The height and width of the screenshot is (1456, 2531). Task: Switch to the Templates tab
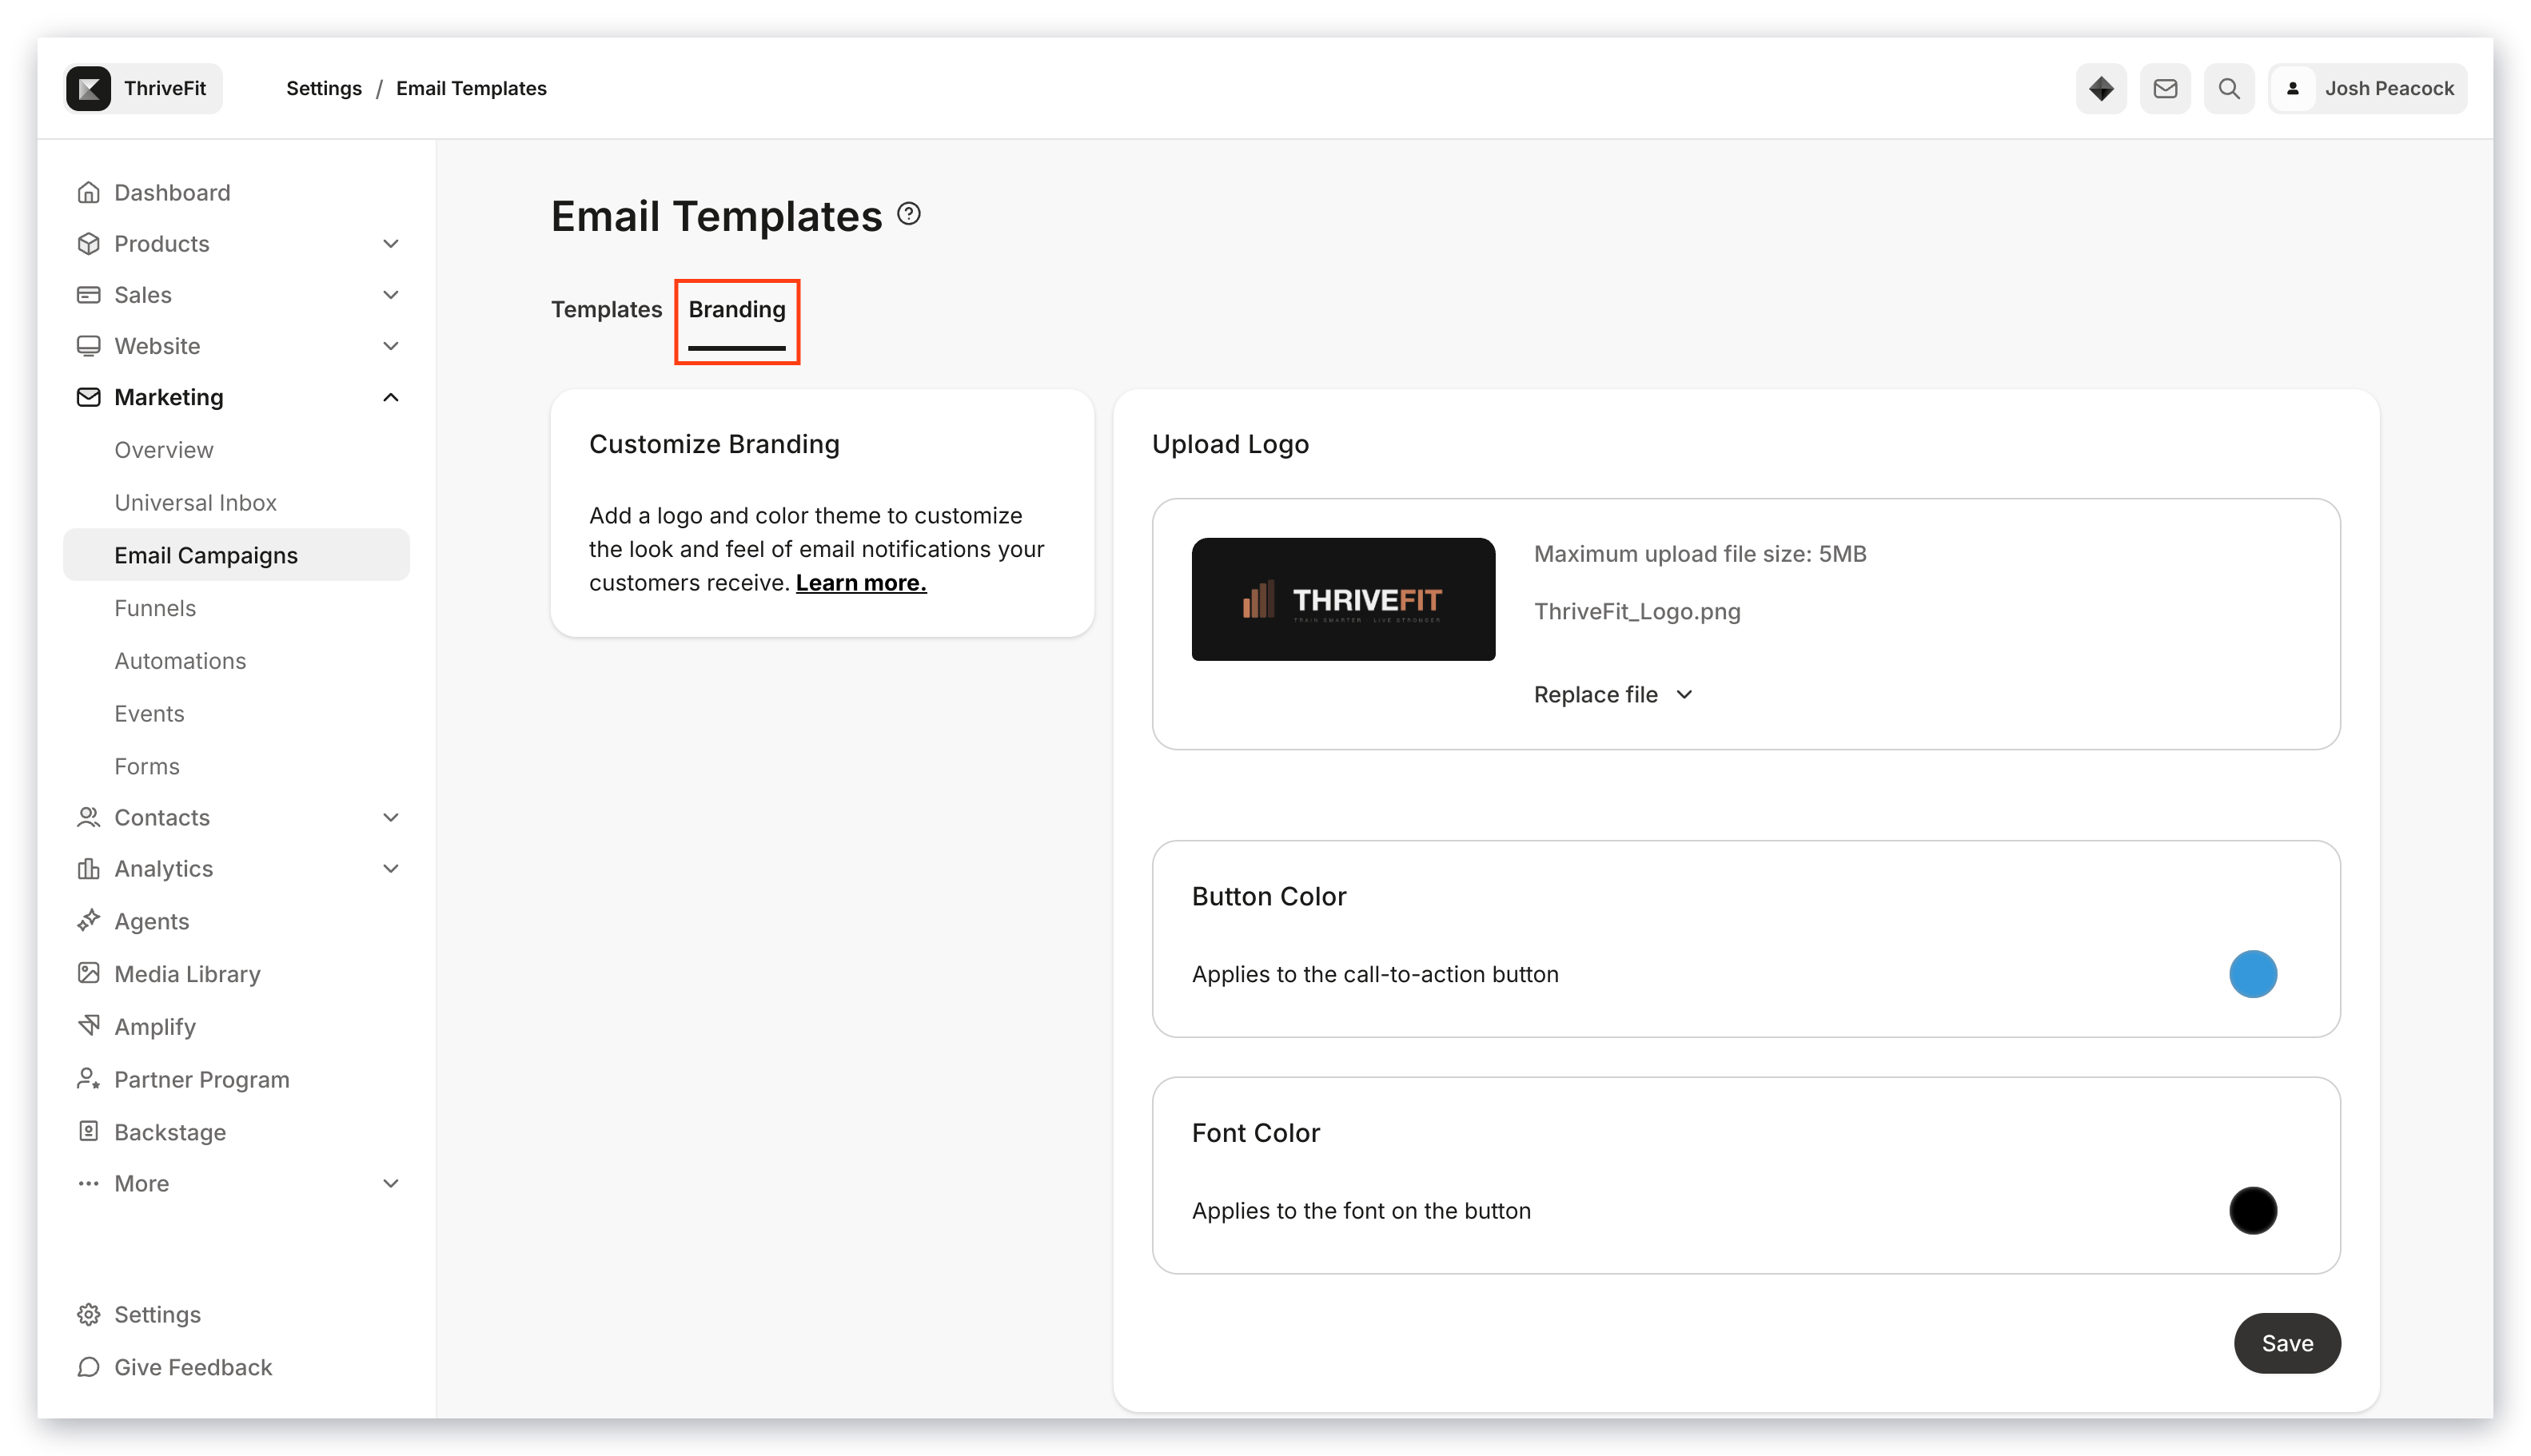[606, 309]
